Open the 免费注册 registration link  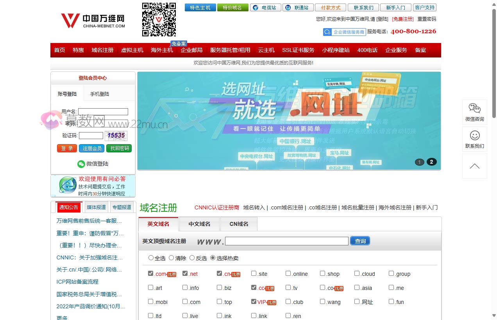402,18
